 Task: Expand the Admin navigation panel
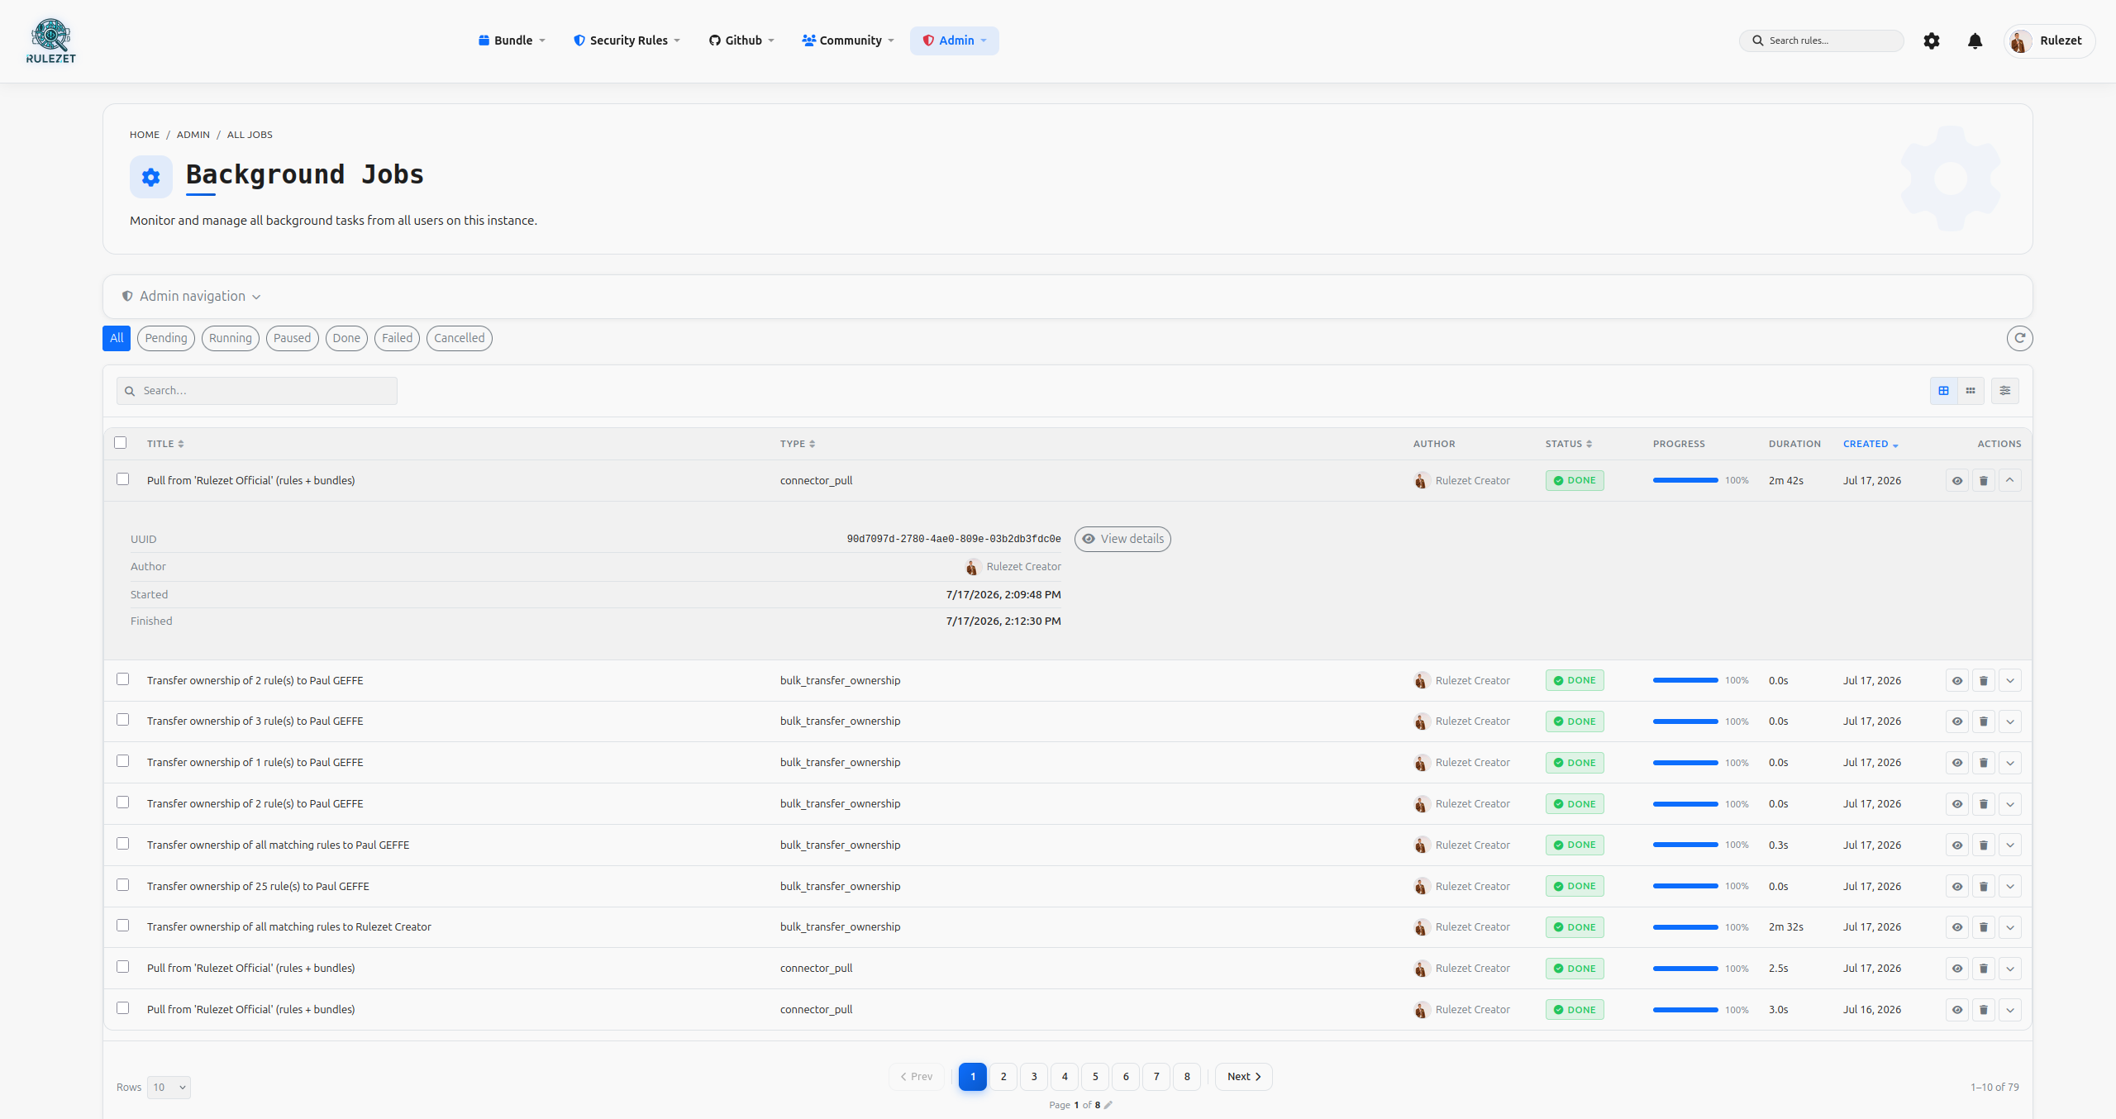[x=192, y=297]
